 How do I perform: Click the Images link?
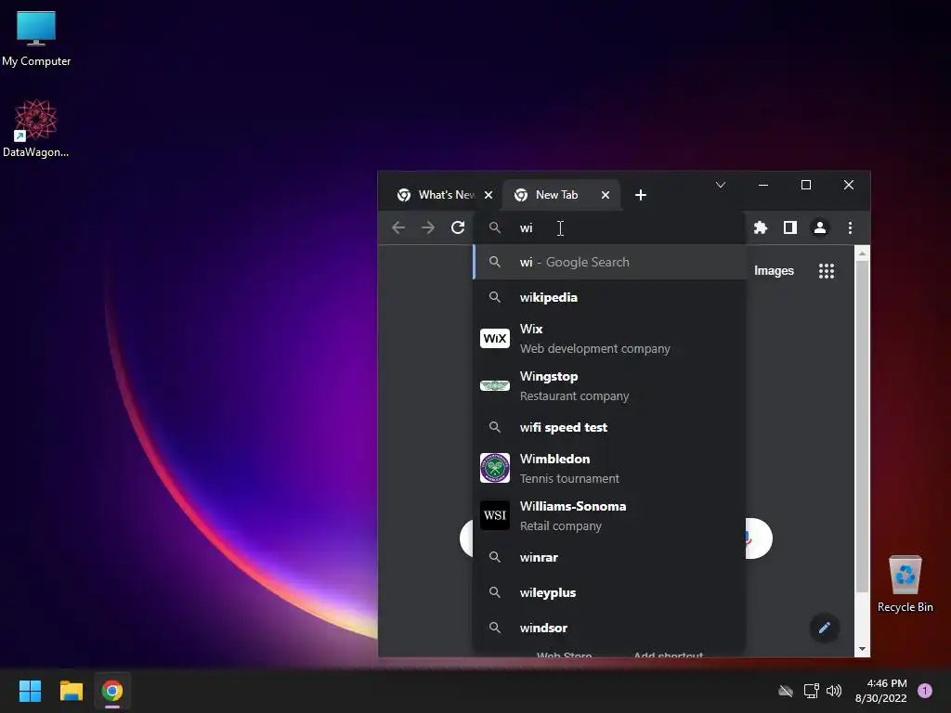tap(774, 271)
